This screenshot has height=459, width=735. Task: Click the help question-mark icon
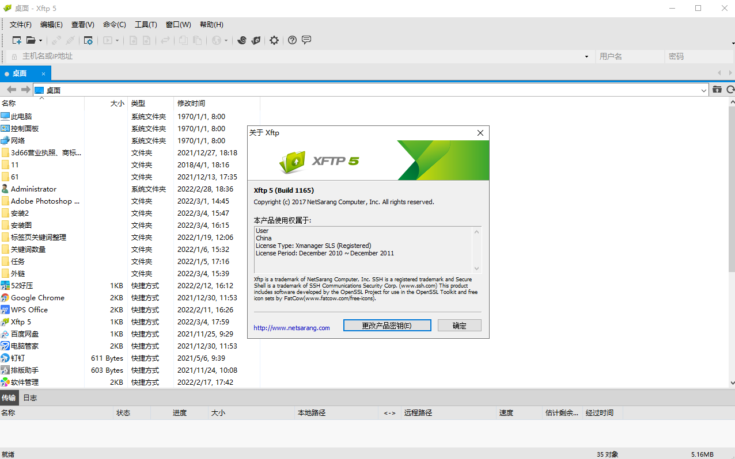coord(292,40)
